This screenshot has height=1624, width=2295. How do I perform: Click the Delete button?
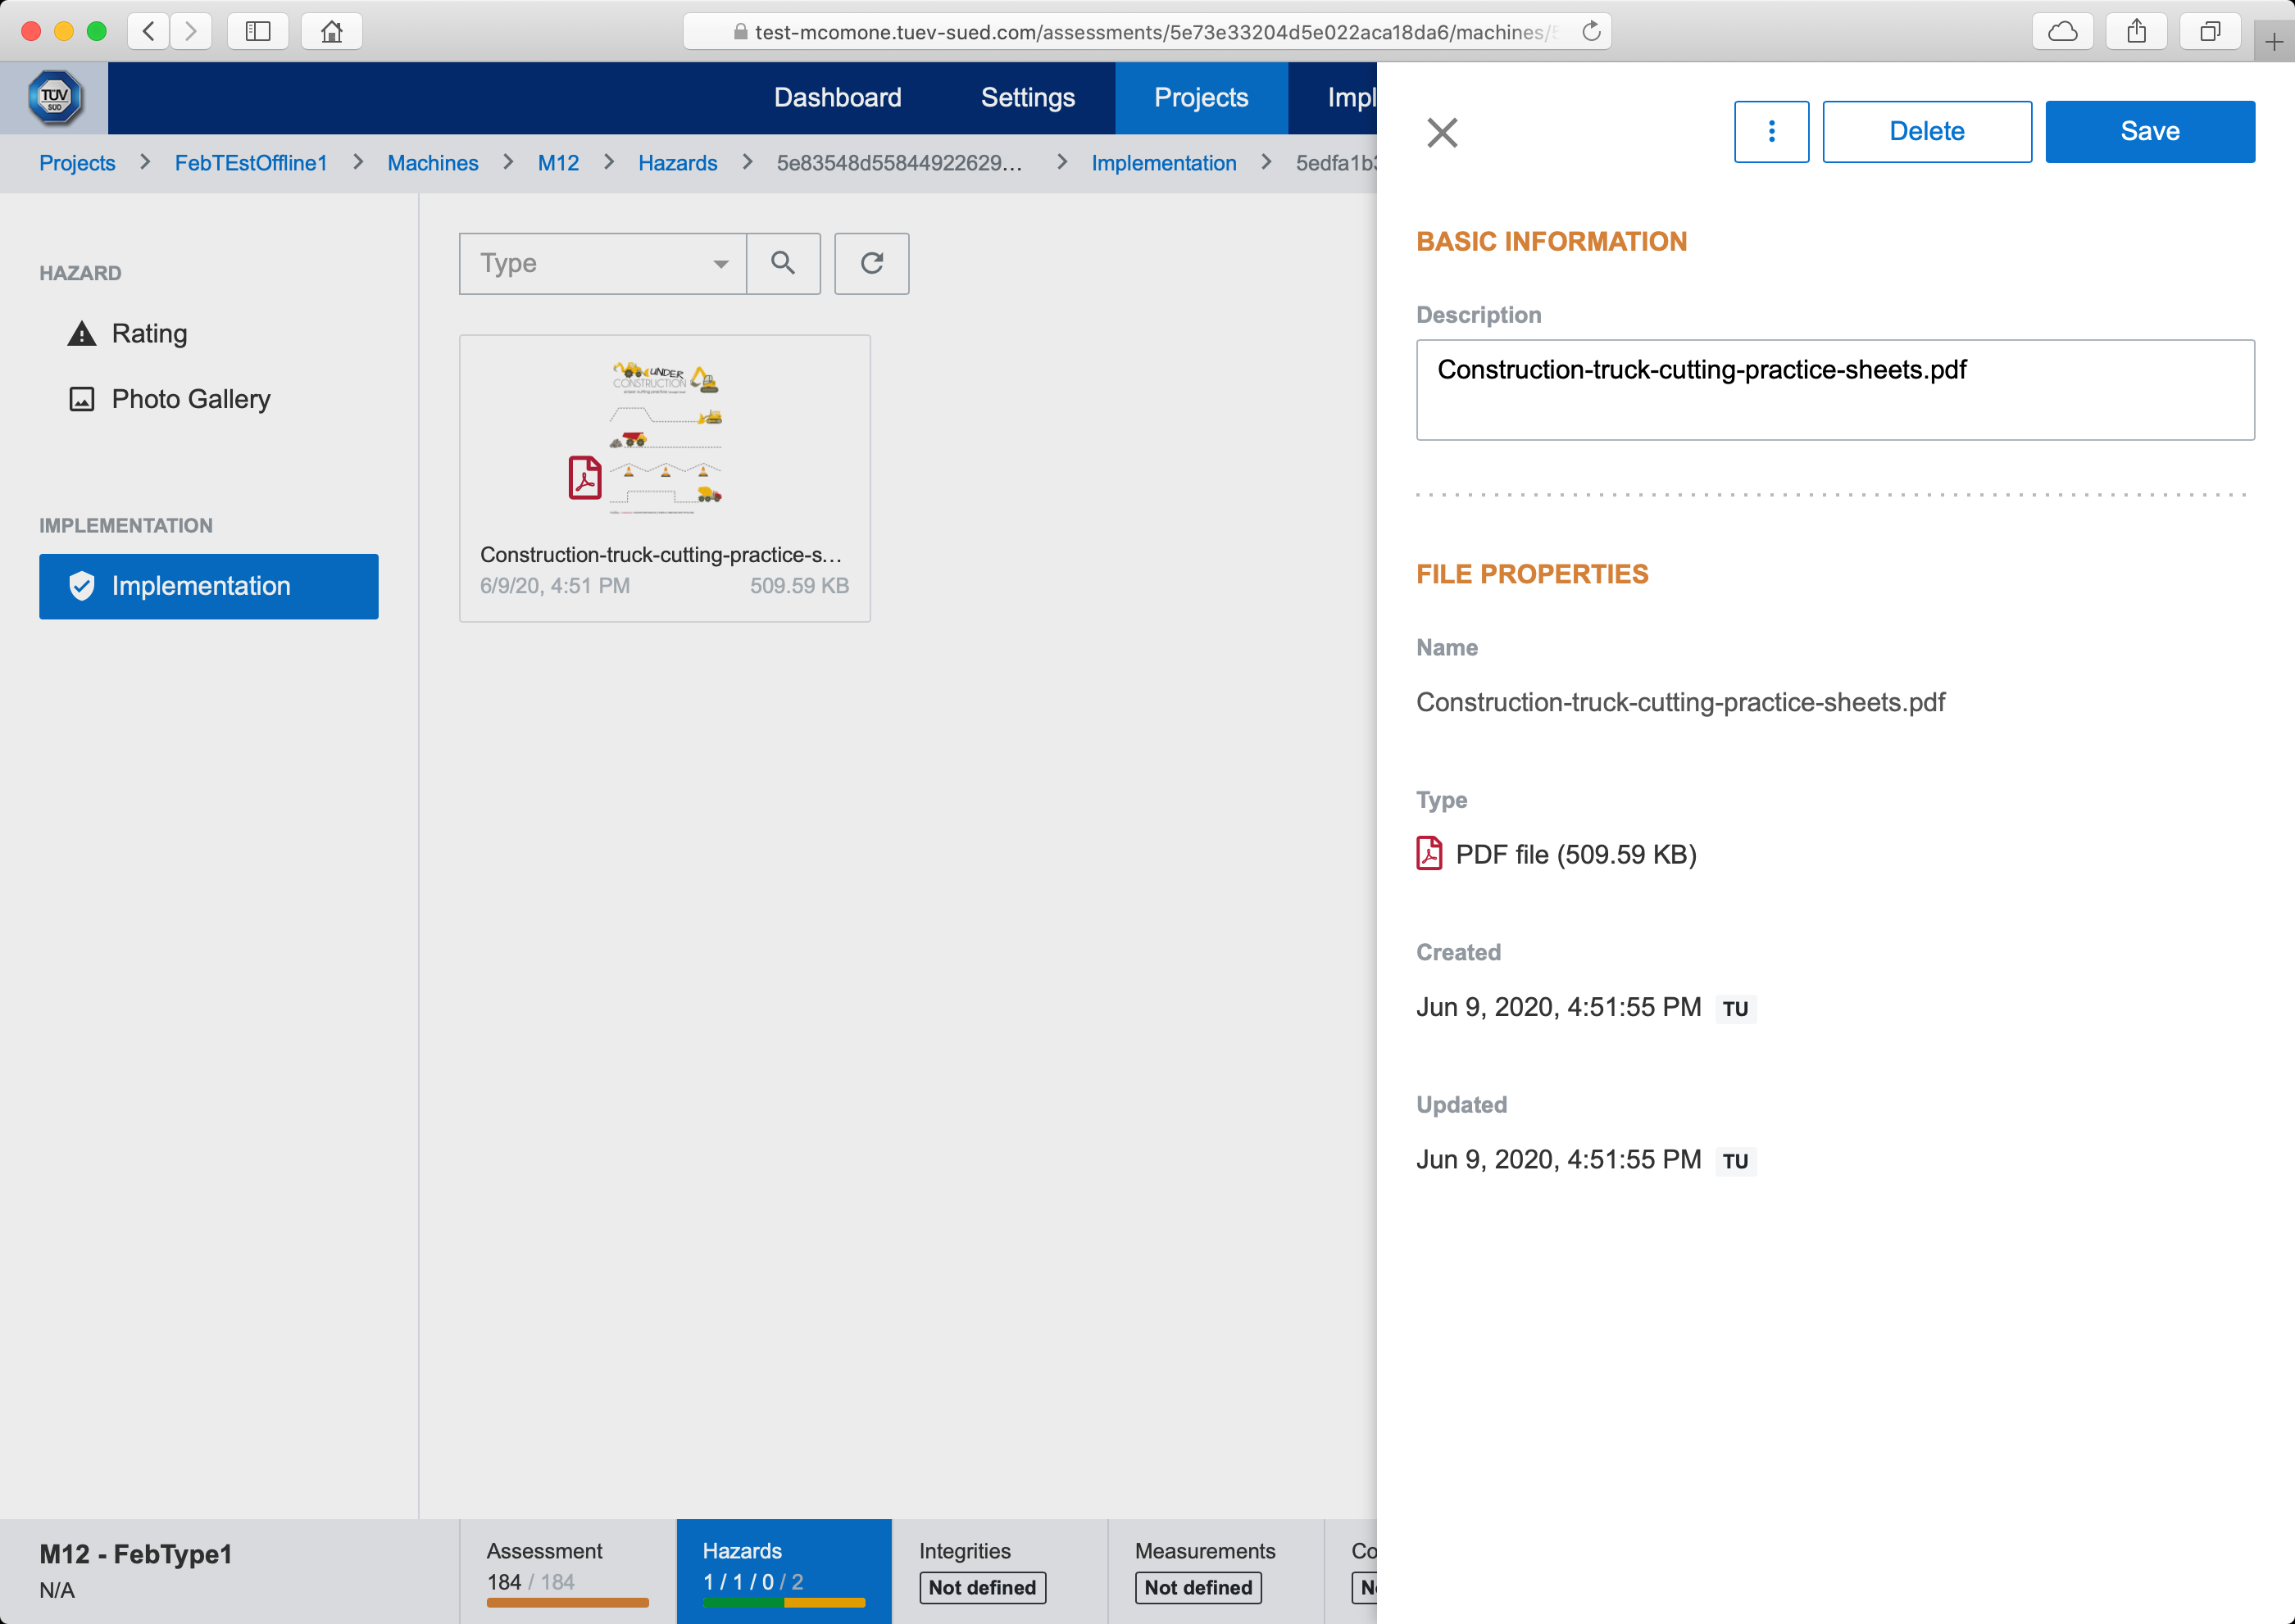point(1926,131)
